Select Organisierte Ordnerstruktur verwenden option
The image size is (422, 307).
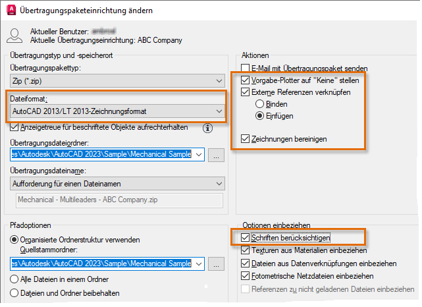coord(14,240)
